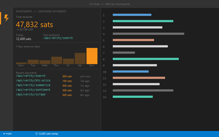Click "12,430 sats" under Today
This screenshot has height=137, width=219.
[x=24, y=39]
